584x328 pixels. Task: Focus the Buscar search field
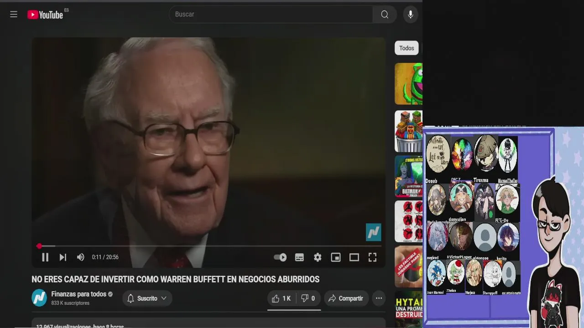click(x=271, y=15)
